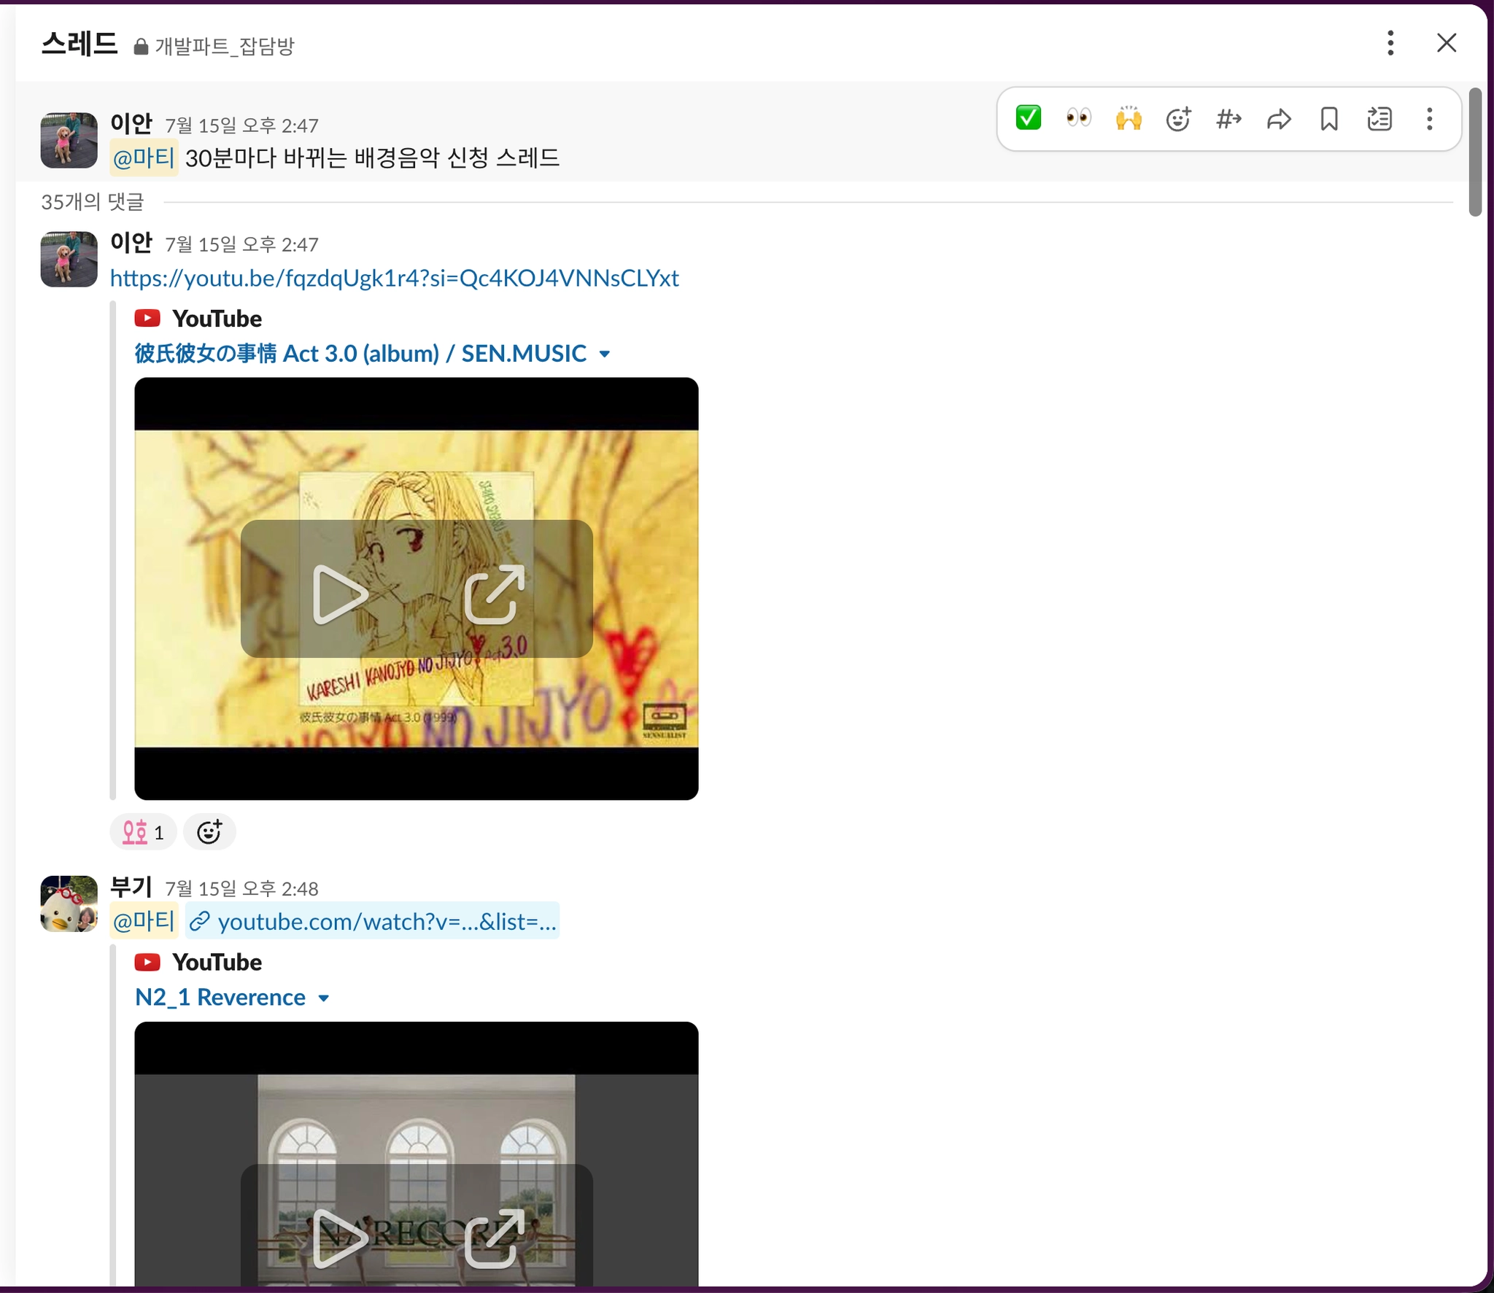Play the N2_1 Reverence video
Image resolution: width=1494 pixels, height=1293 pixels.
pyautogui.click(x=340, y=1238)
